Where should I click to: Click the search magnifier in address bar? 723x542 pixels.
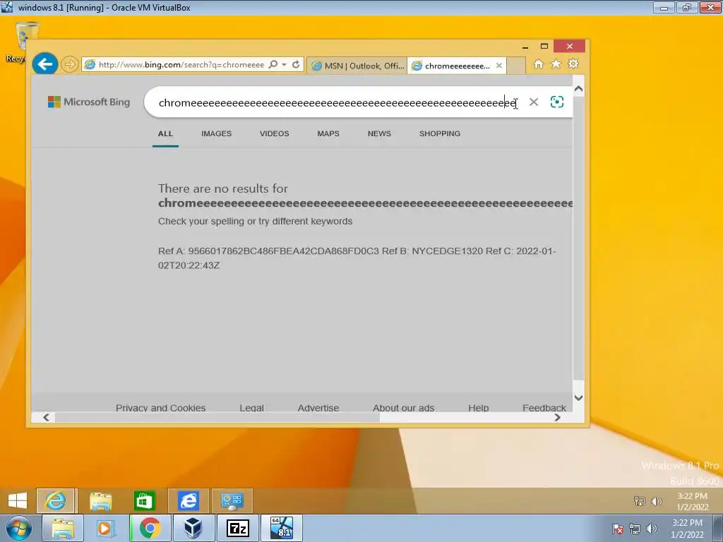tap(273, 64)
